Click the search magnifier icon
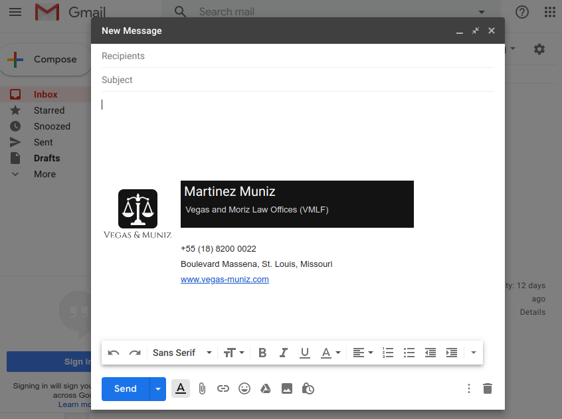Viewport: 562px width, 419px height. [x=180, y=12]
